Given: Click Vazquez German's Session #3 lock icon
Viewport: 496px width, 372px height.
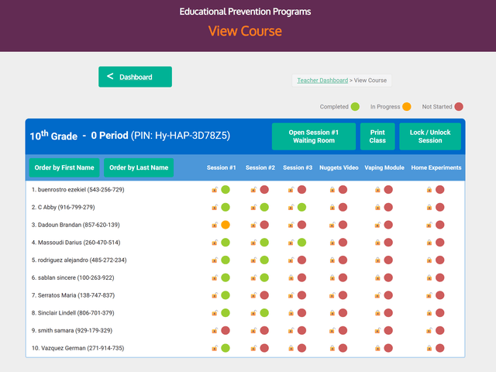Looking at the screenshot, I should [291, 349].
